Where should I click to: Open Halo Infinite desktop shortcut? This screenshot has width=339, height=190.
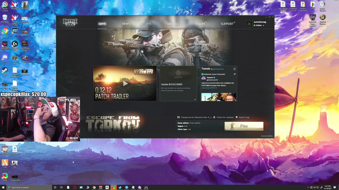[25, 6]
